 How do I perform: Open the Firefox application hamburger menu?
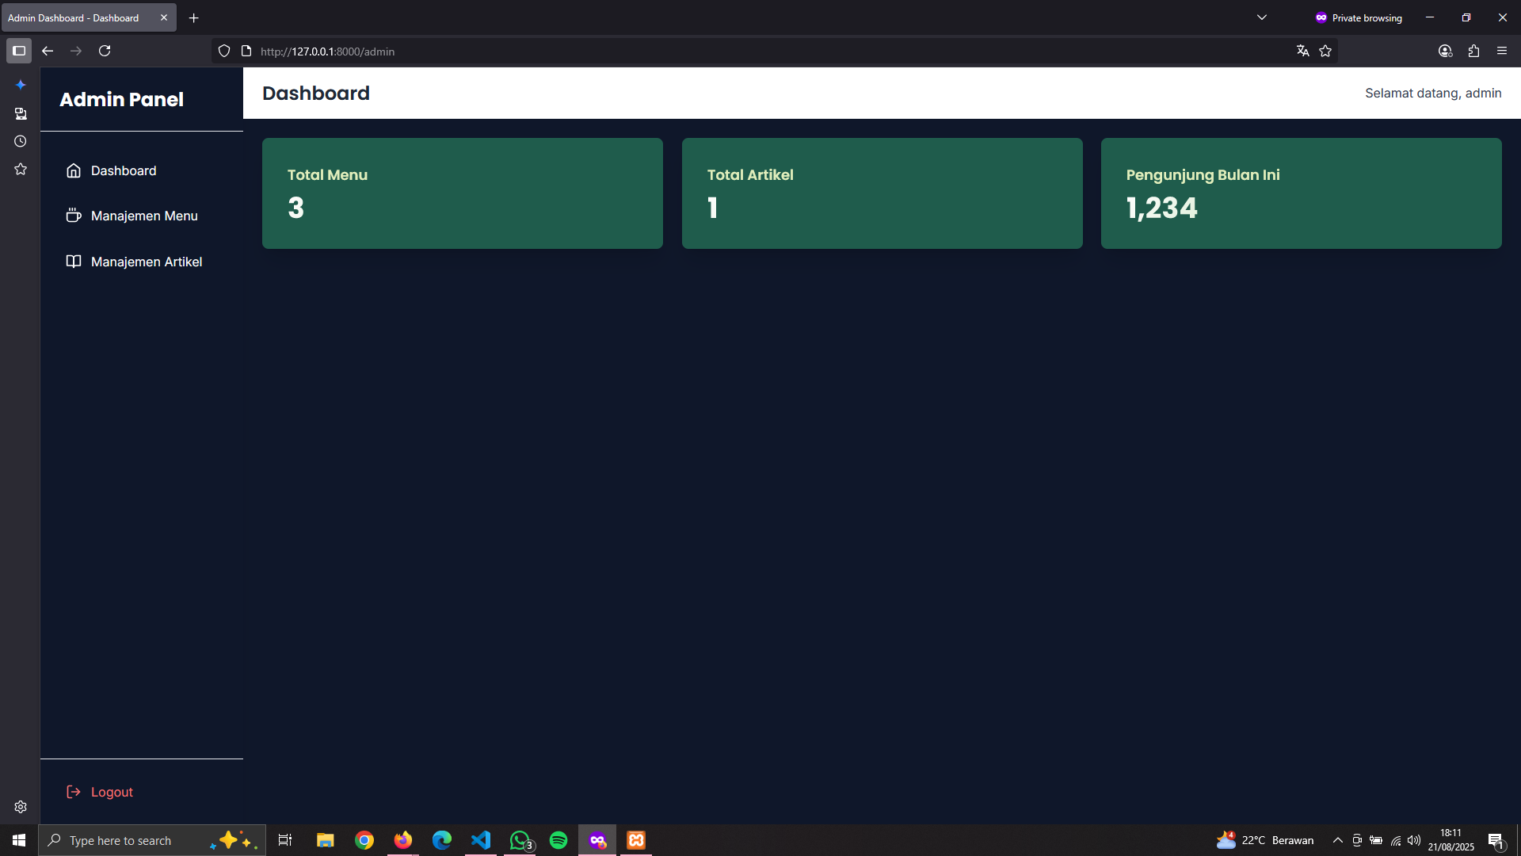(1501, 51)
